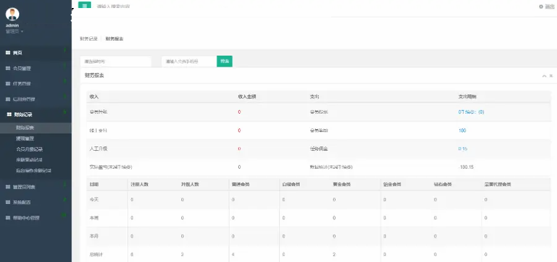
Task: Click the 首页 home icon in sidebar
Action: (x=8, y=53)
